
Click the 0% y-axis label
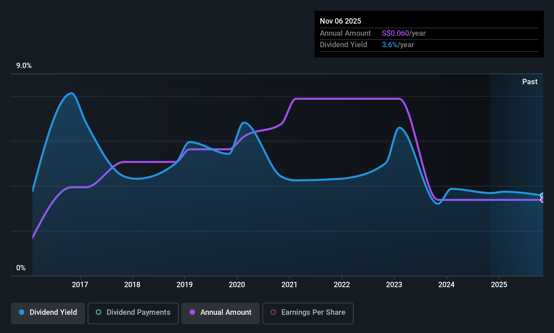pyautogui.click(x=21, y=268)
